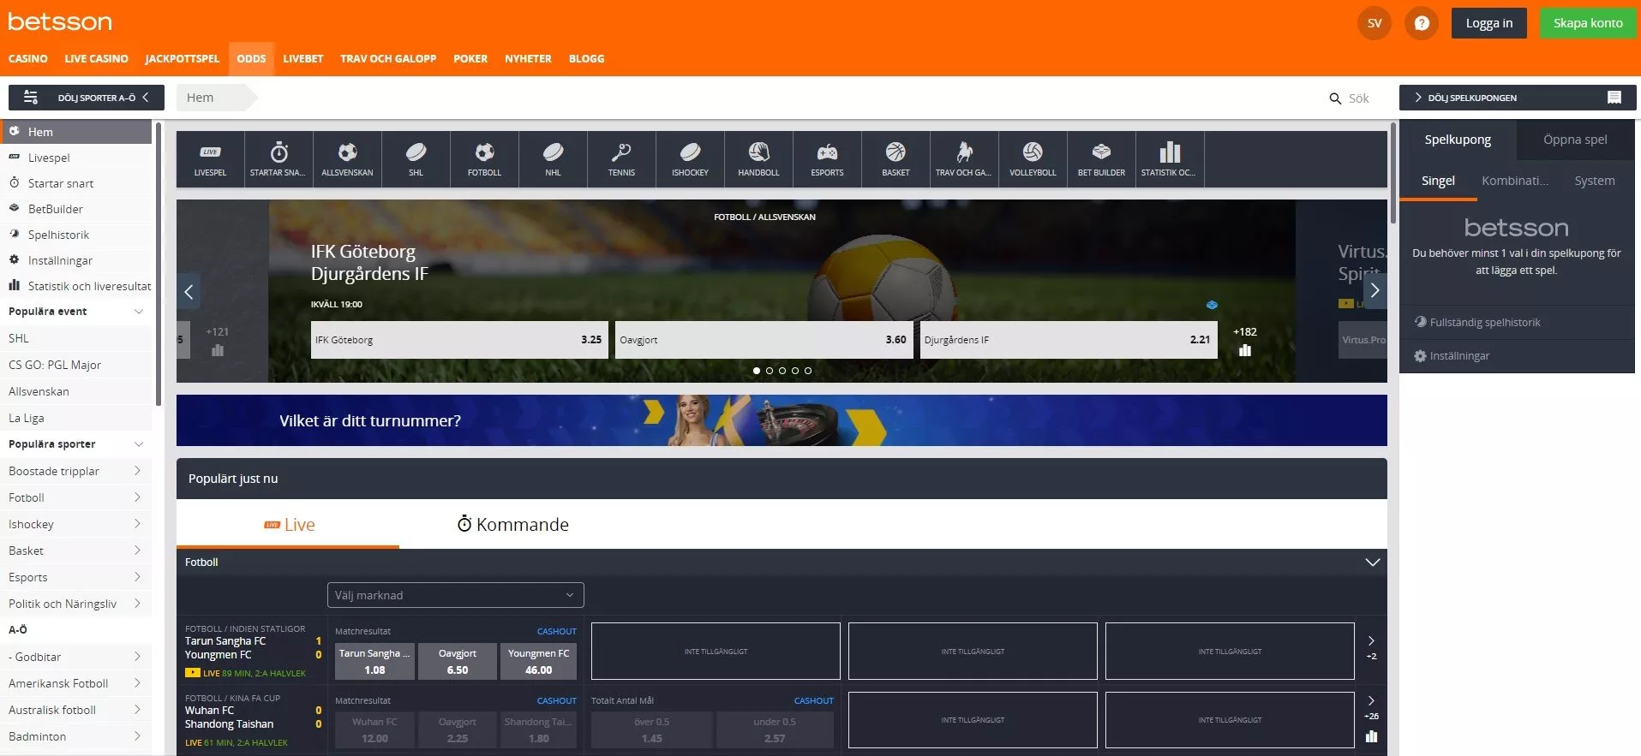
Task: Click the Logga in button
Action: (x=1489, y=23)
